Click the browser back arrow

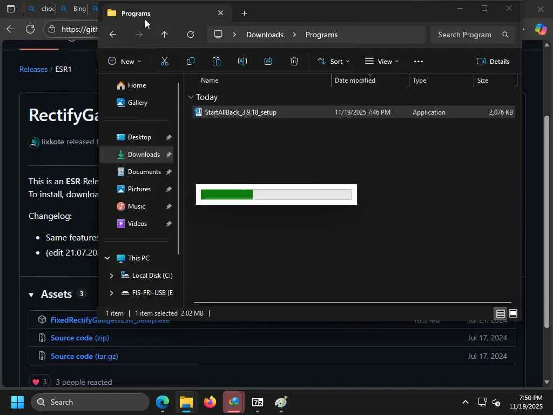(x=11, y=29)
